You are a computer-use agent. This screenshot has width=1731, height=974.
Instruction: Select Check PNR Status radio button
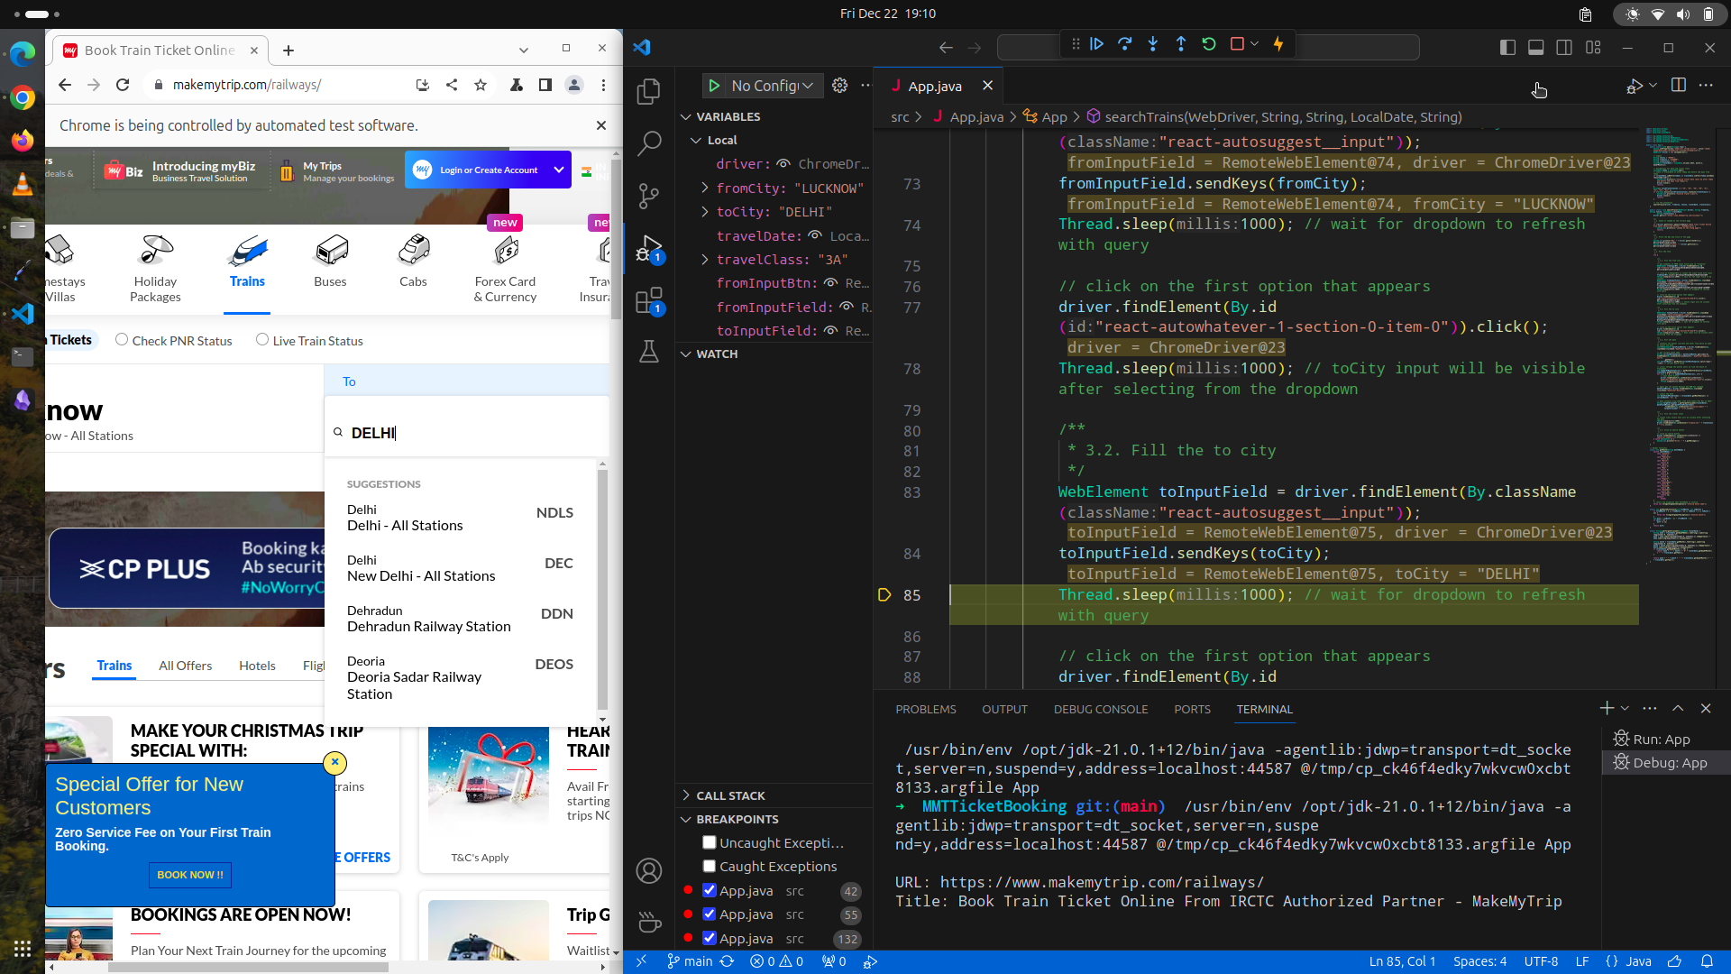[x=122, y=340]
